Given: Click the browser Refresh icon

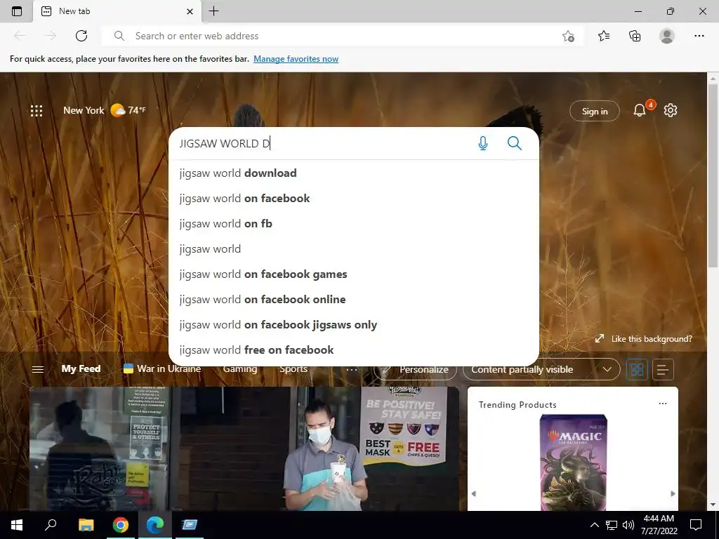Looking at the screenshot, I should click(81, 36).
